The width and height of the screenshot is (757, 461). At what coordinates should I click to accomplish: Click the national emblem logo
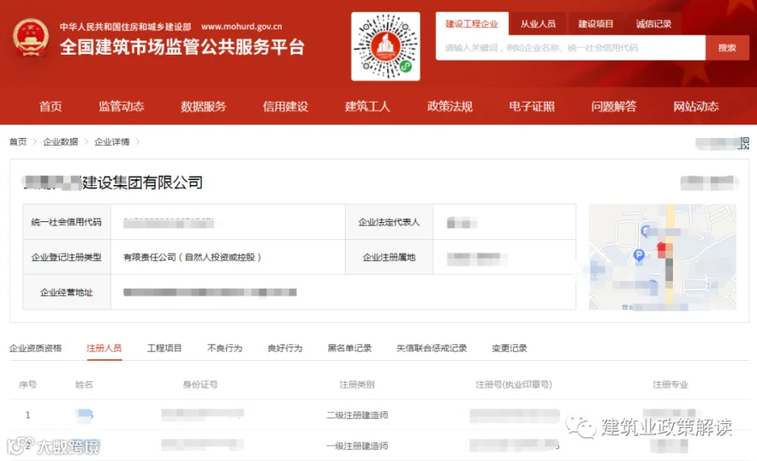click(x=30, y=37)
